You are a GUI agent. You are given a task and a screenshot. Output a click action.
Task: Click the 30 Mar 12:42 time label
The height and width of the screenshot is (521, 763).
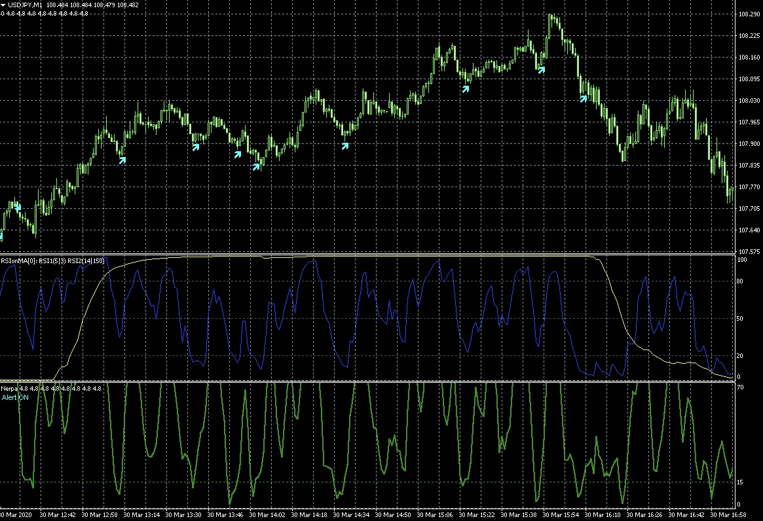click(x=58, y=514)
